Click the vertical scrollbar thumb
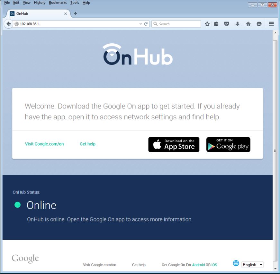Image resolution: width=280 pixels, height=274 pixels. [275, 151]
